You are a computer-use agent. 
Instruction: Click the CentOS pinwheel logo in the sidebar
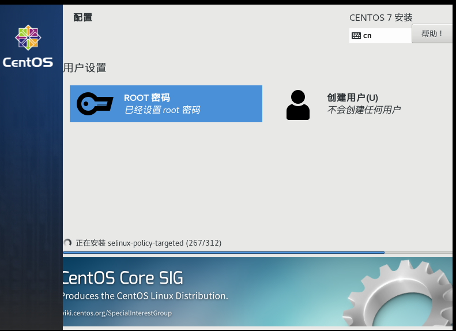coord(28,38)
